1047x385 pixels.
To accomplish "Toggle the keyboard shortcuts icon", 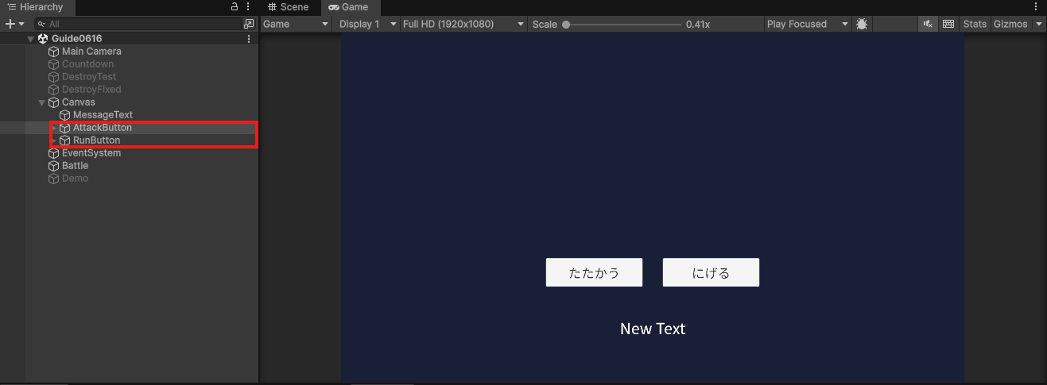I will [948, 24].
